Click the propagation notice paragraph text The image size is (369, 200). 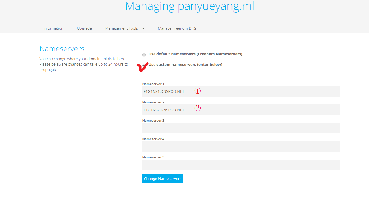tap(84, 64)
